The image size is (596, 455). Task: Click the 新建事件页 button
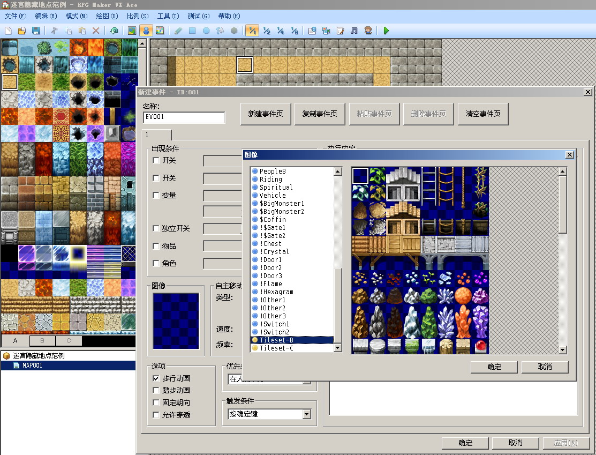point(266,114)
